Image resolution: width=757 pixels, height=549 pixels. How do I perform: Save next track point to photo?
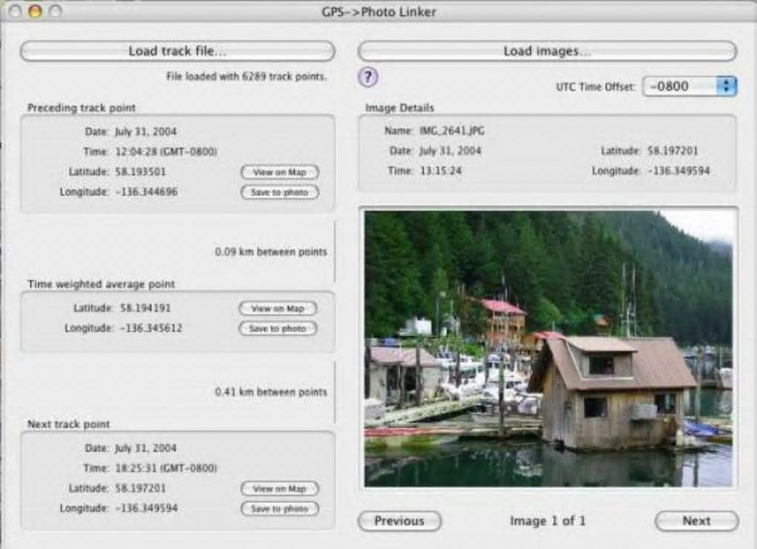[280, 509]
